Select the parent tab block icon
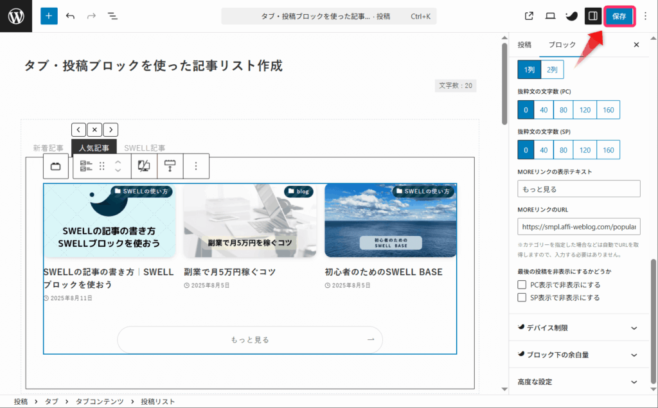Viewport: 658px width, 408px height. pyautogui.click(x=56, y=166)
